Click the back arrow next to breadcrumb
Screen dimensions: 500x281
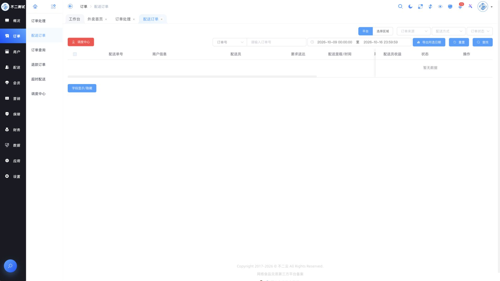(x=70, y=6)
